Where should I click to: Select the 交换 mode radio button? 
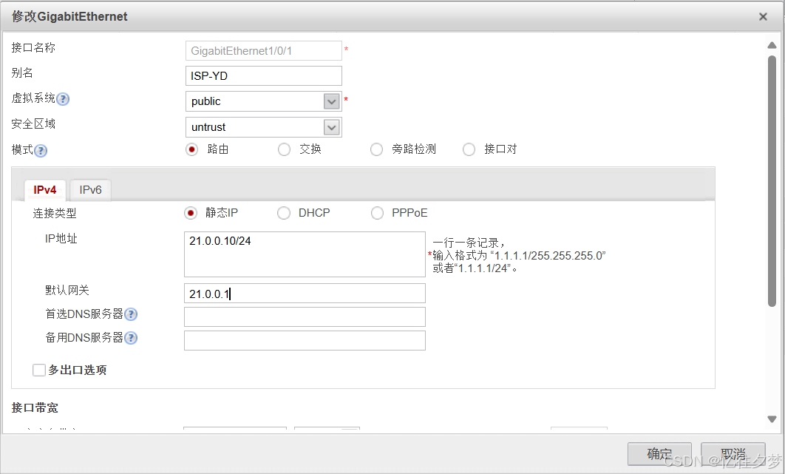point(284,149)
